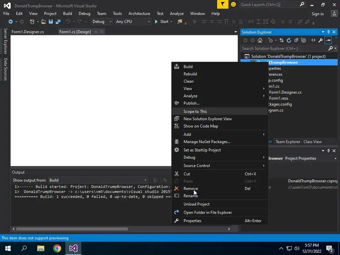Click the Collapse All icon in Solution Explorer
This screenshot has width=340, height=255.
click(x=296, y=40)
